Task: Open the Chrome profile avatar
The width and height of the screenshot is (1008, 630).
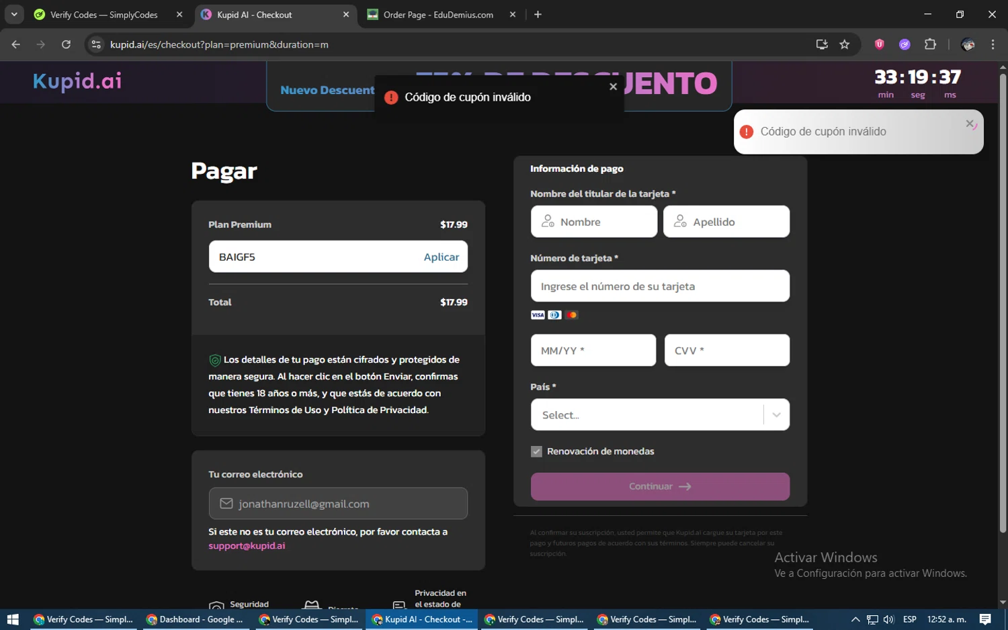Action: pos(968,44)
